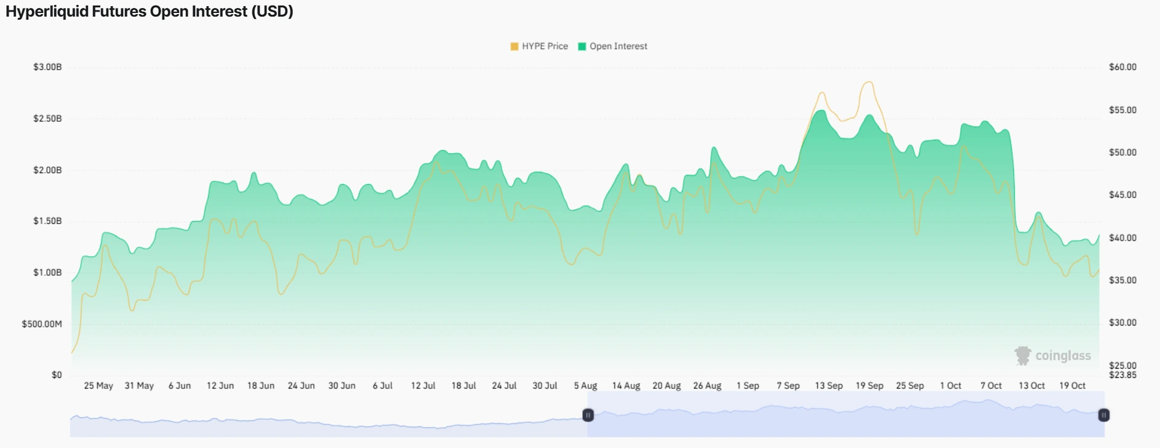Select the 19 Oct date label

[1072, 386]
